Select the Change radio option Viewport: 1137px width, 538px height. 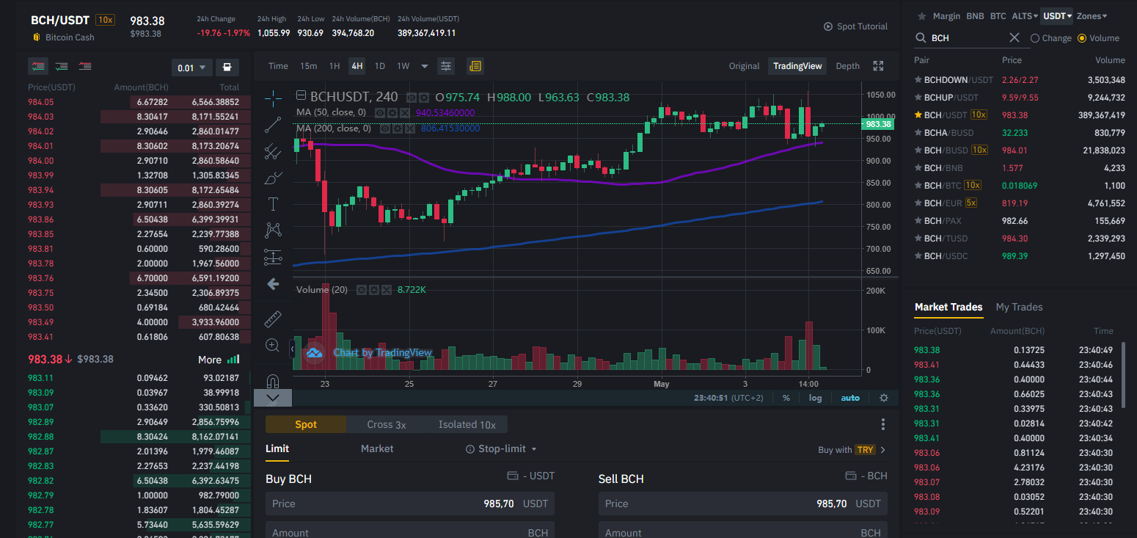pos(1051,38)
